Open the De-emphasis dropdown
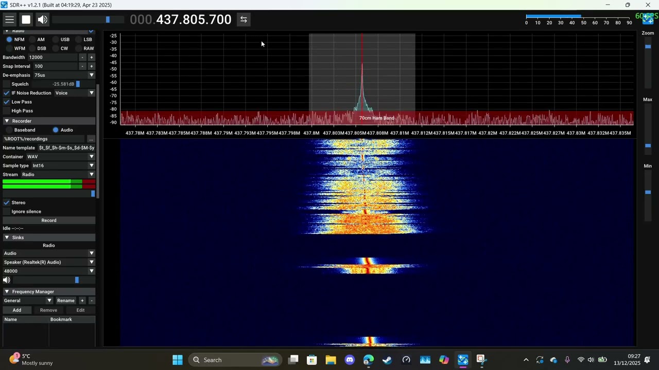659x370 pixels. [x=64, y=75]
